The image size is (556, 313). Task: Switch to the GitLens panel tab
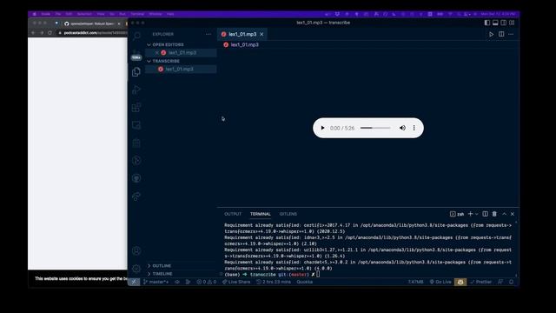(288, 214)
